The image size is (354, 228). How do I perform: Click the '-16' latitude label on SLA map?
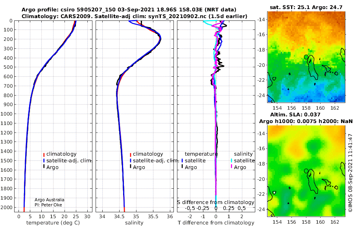tap(261, 148)
